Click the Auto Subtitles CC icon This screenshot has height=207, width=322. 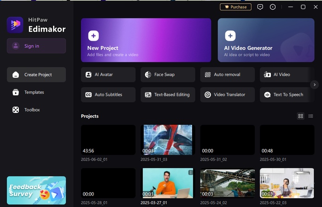(x=88, y=95)
